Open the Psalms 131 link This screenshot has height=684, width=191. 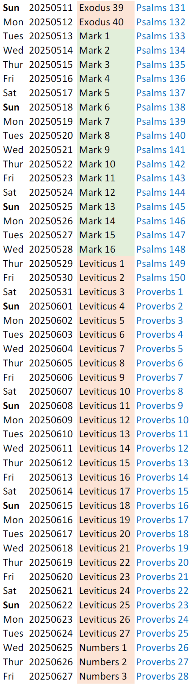(161, 8)
